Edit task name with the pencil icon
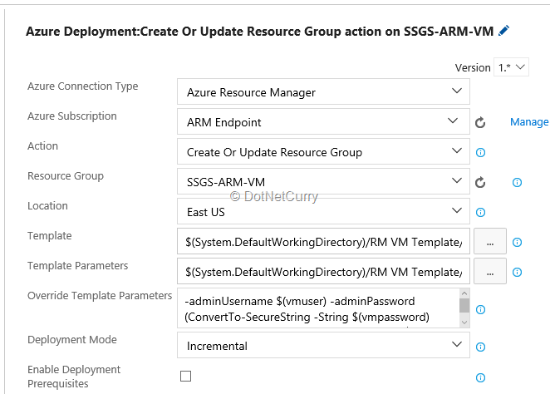550x394 pixels. (503, 31)
